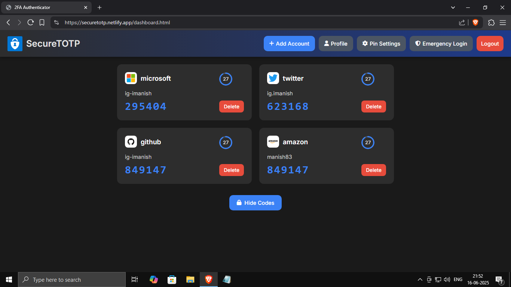The width and height of the screenshot is (511, 287).
Task: Click the microsoft countdown timer circle
Action: coord(226,79)
